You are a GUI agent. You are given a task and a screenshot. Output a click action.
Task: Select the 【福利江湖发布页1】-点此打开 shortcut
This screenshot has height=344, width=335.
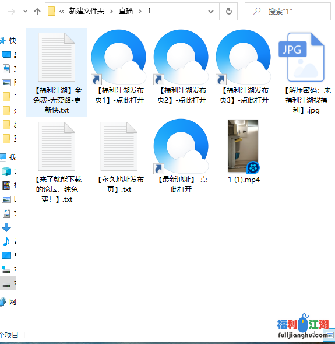coord(119,67)
